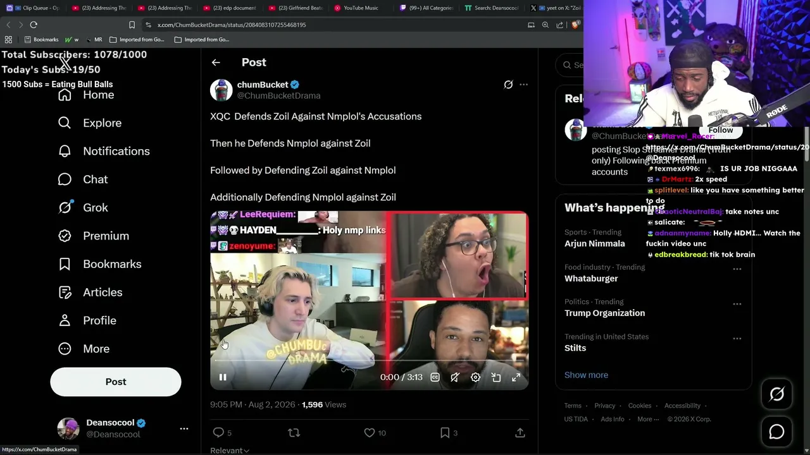
Task: Open the Ads info footer link
Action: click(613, 419)
